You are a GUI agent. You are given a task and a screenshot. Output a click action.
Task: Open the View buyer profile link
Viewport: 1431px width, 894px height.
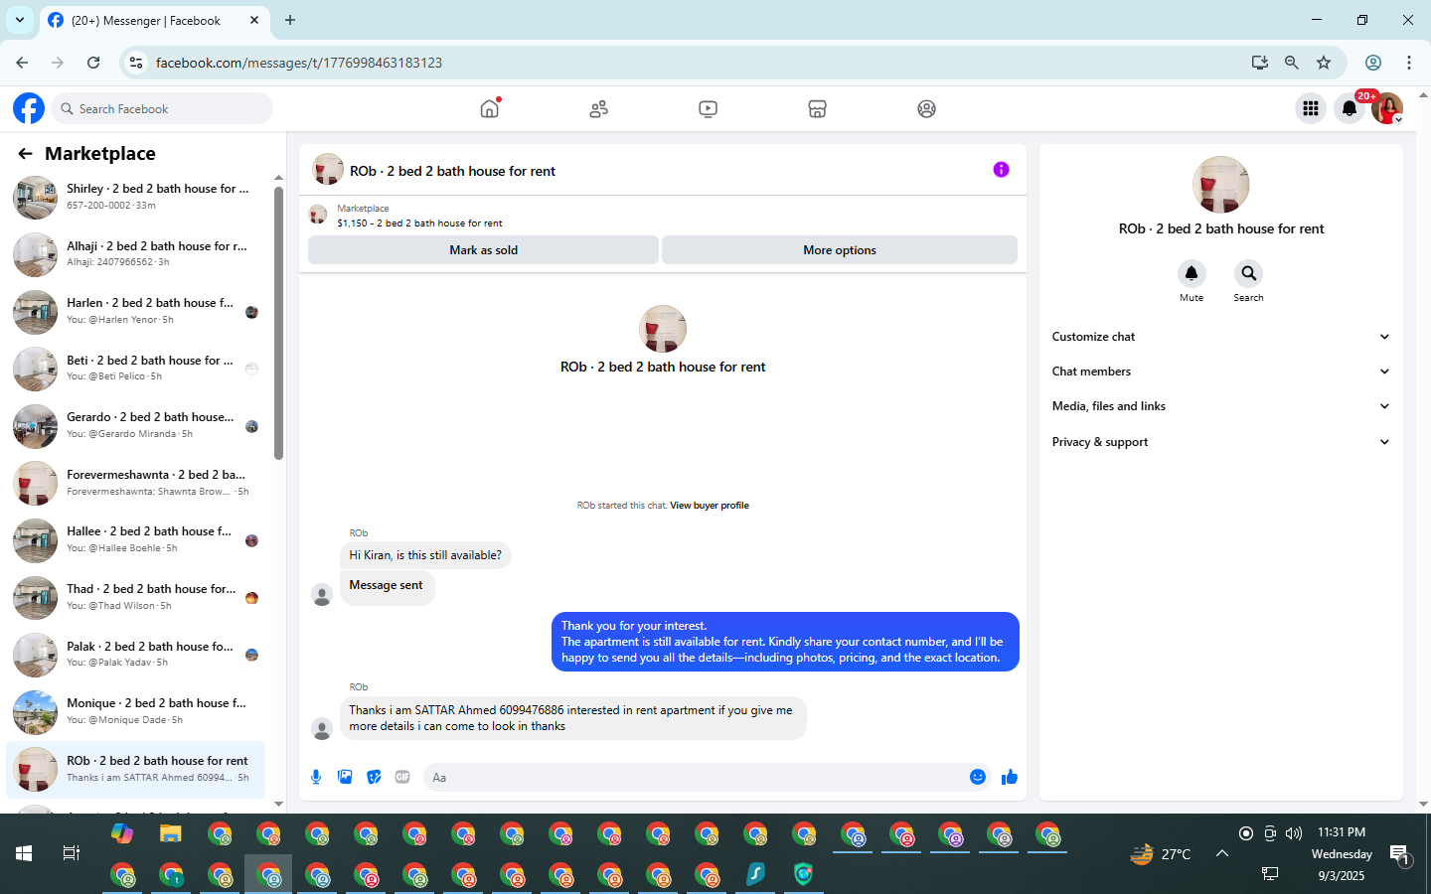[x=710, y=506]
